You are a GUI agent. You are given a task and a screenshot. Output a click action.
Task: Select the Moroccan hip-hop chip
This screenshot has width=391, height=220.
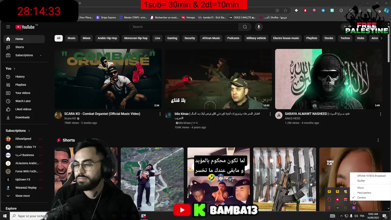[136, 38]
